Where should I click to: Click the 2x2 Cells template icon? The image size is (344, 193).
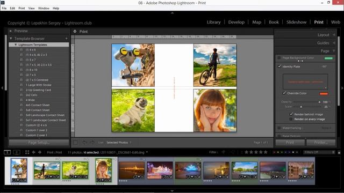(21, 95)
